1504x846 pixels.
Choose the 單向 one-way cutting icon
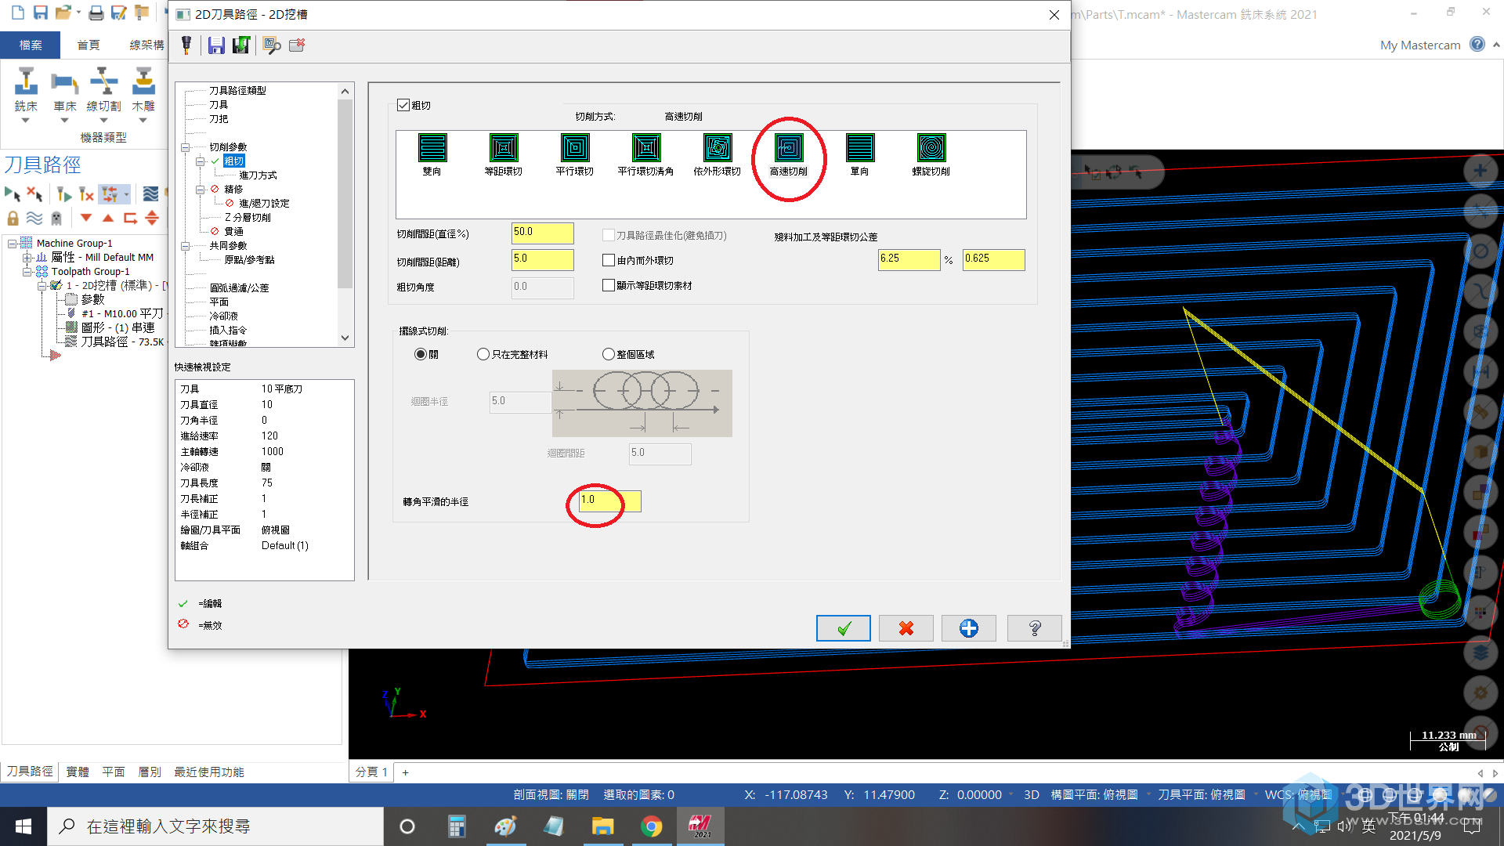[860, 148]
